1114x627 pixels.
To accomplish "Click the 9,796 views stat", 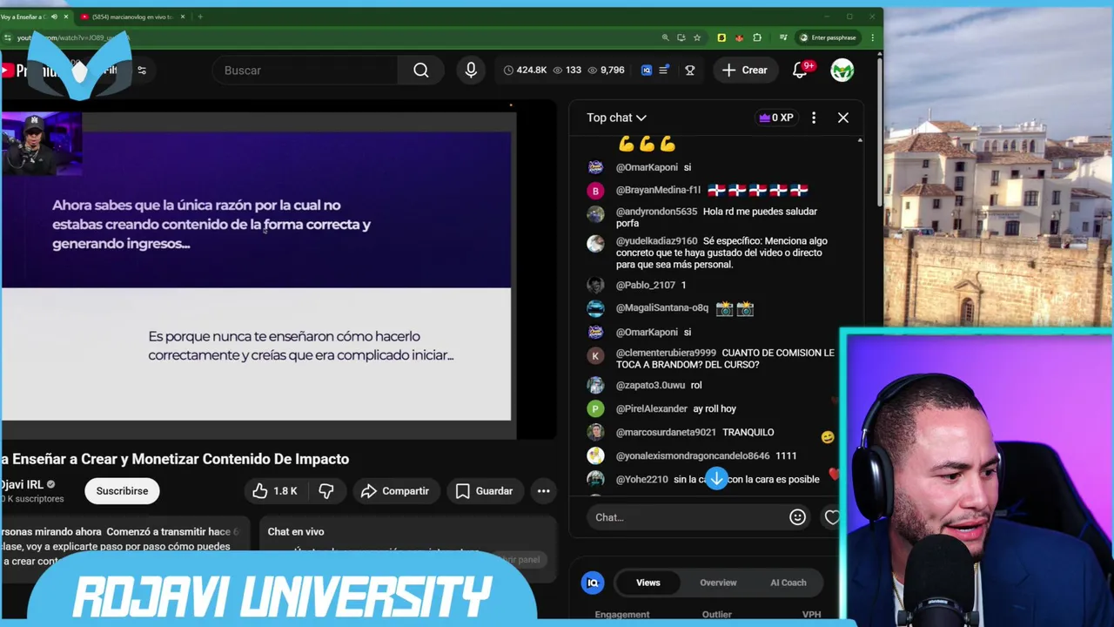I will [x=606, y=71].
